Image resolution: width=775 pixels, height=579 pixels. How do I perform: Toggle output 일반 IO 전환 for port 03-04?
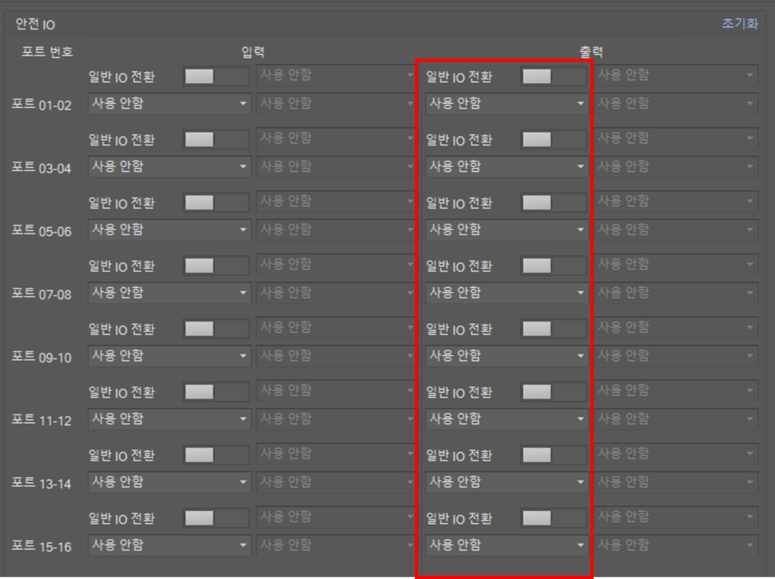pos(554,140)
